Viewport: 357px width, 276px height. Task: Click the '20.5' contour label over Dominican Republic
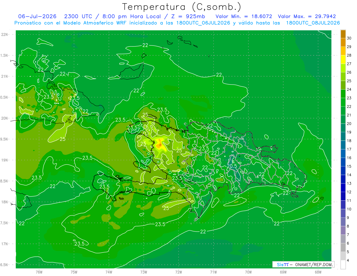coord(232,166)
